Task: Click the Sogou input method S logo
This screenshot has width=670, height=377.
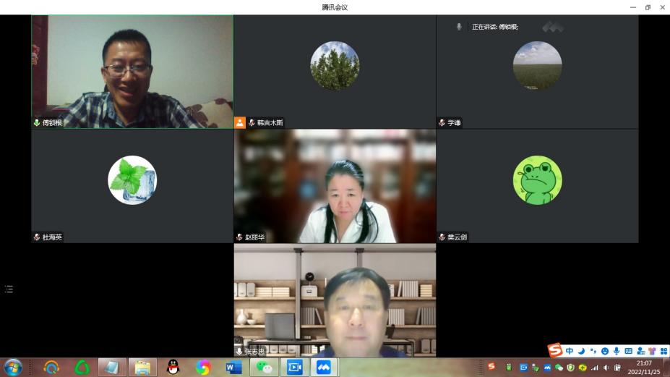Action: tap(554, 351)
